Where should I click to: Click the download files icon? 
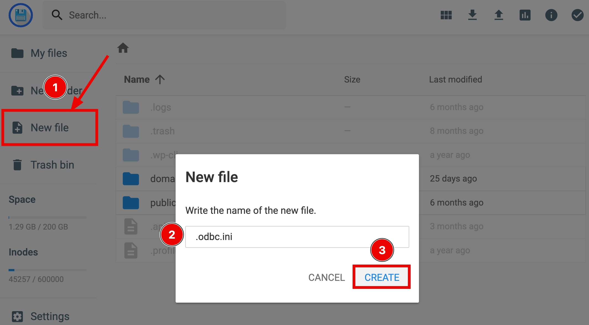(472, 15)
